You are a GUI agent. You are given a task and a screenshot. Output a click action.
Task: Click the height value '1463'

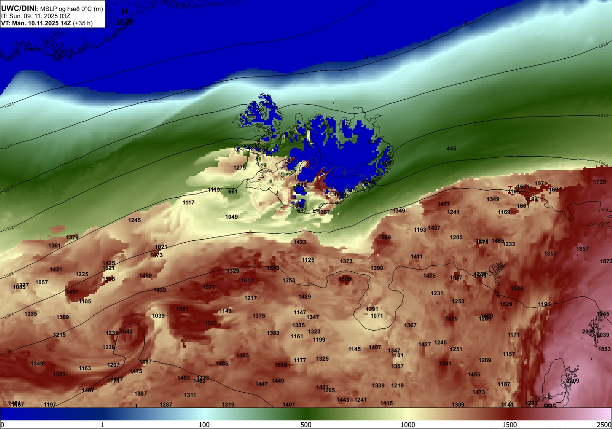coord(242,355)
